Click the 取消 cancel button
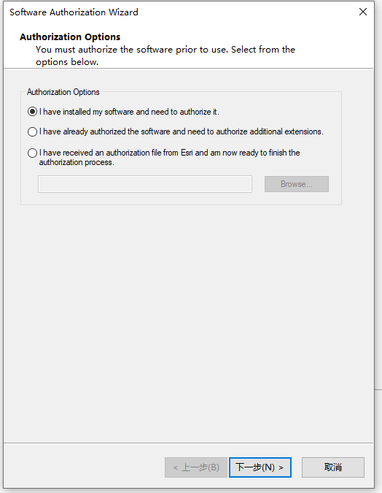382x493 pixels. pos(333,467)
